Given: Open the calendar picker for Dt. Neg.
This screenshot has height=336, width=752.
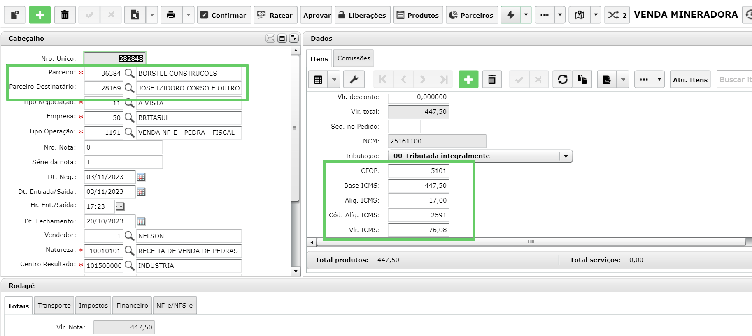Looking at the screenshot, I should (141, 177).
